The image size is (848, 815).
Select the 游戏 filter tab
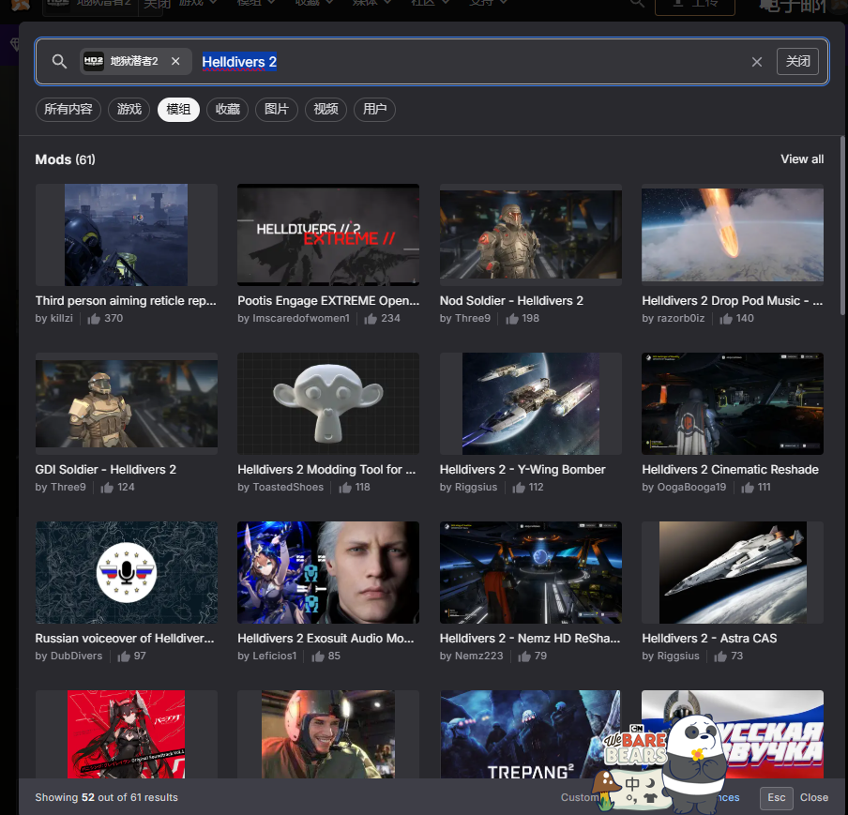pos(129,110)
